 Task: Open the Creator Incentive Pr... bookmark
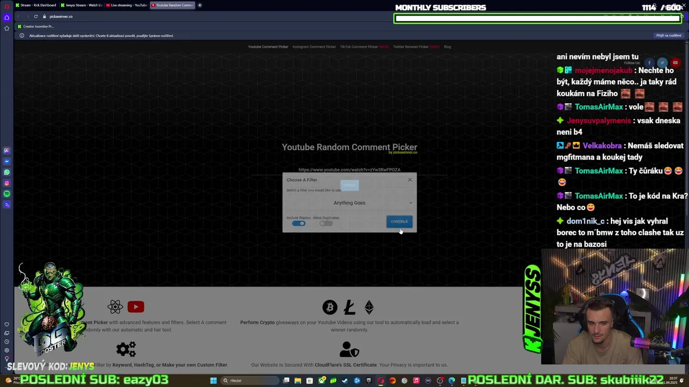click(x=36, y=26)
